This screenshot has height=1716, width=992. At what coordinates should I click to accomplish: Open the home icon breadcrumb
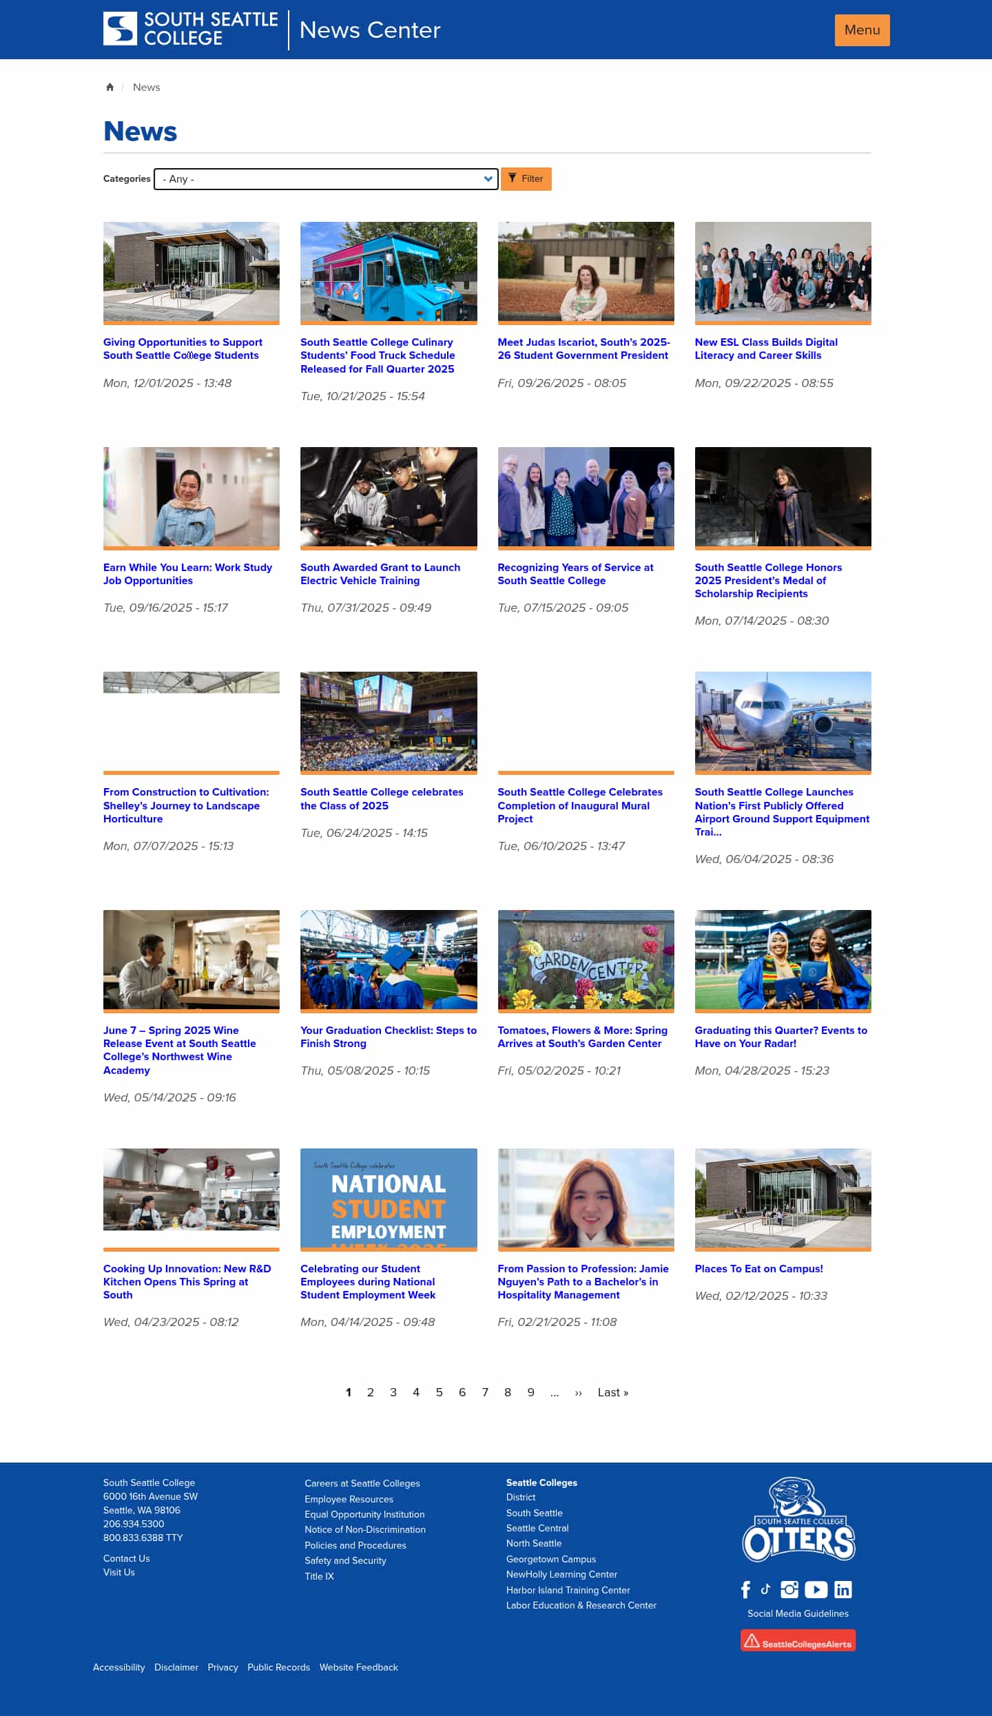tap(110, 87)
